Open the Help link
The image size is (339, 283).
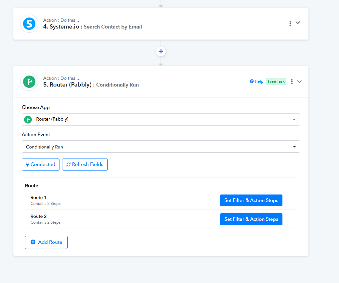pyautogui.click(x=259, y=81)
